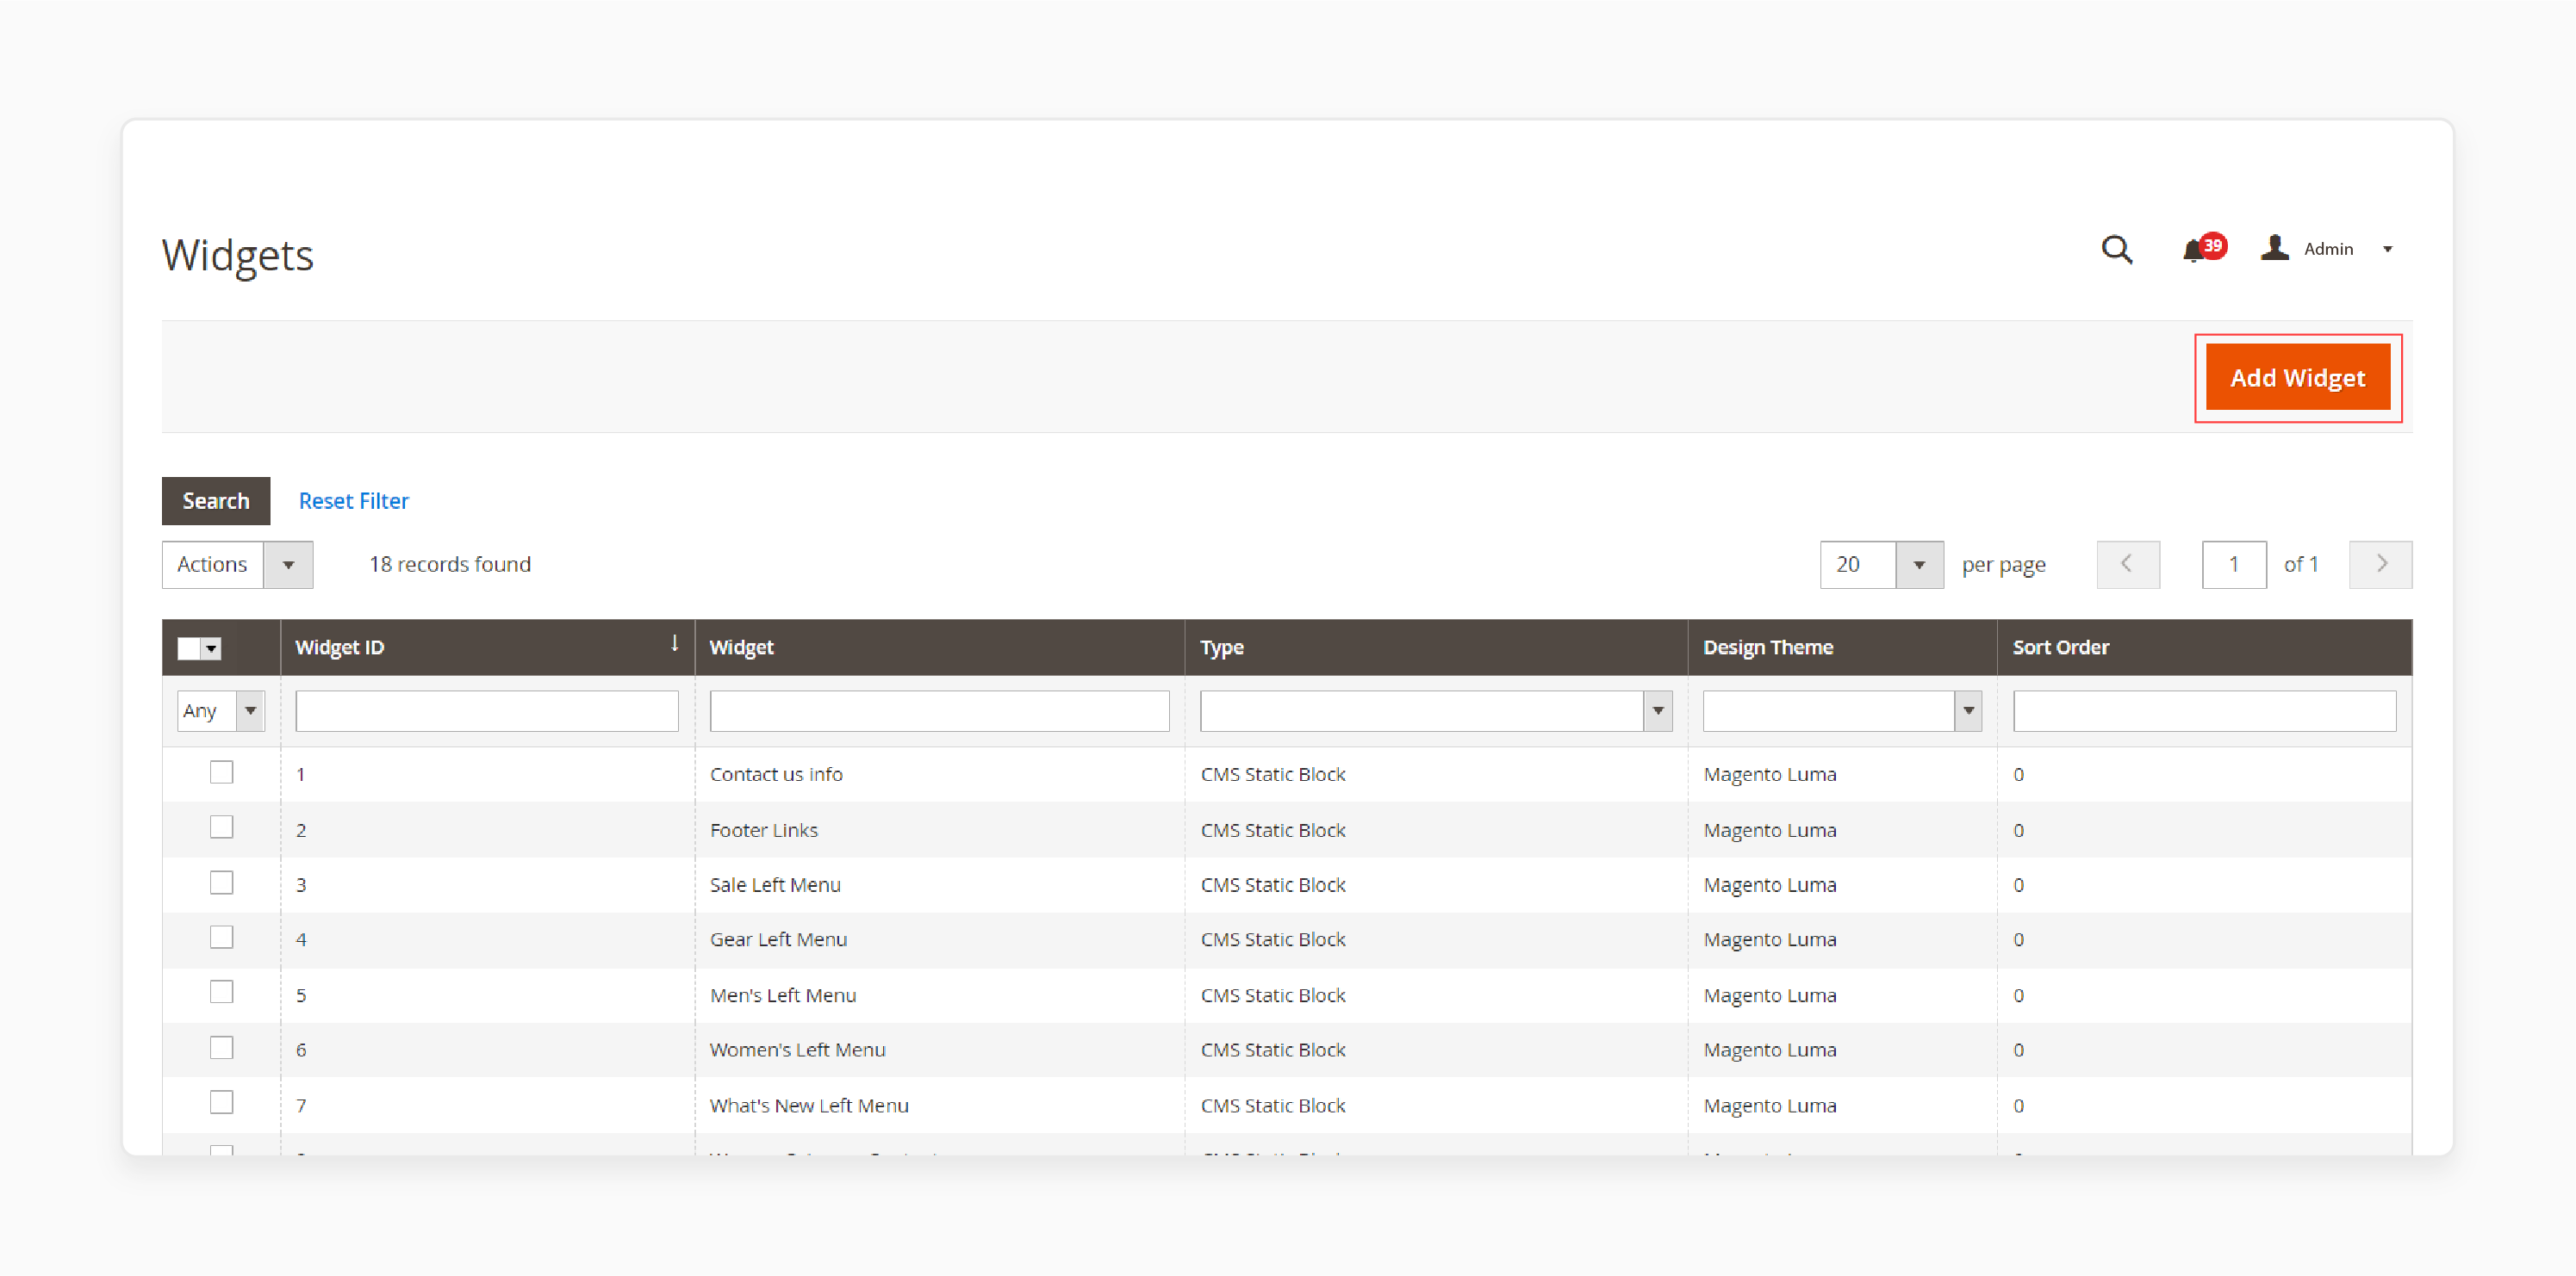
Task: Check the Contact us info row checkbox
Action: [x=222, y=771]
